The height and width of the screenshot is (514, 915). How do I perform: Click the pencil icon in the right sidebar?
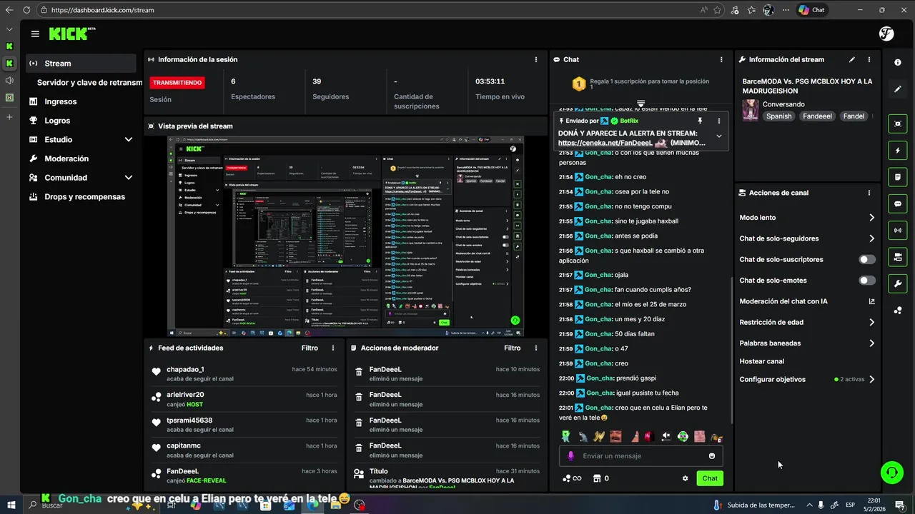coord(898,89)
